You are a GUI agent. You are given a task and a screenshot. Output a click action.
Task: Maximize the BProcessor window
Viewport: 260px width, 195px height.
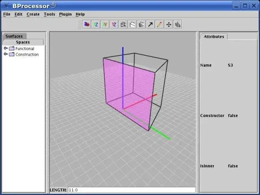[x=245, y=6]
